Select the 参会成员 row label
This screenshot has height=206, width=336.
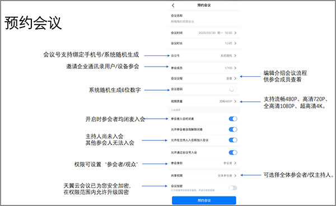click(x=177, y=68)
